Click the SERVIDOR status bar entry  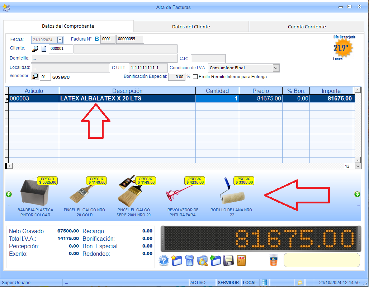(x=228, y=283)
